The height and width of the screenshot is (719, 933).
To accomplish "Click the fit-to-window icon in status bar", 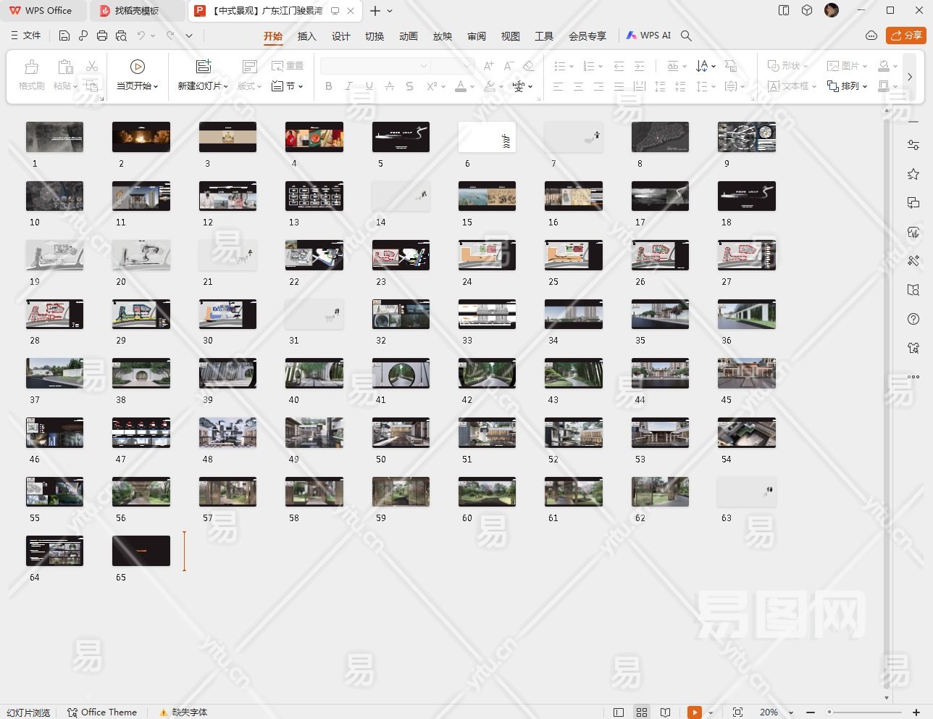I will (x=737, y=712).
